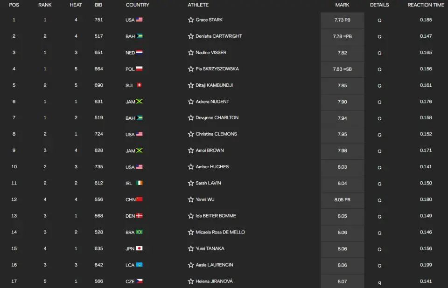Viewport: 448px width, 288px height.
Task: Open Micaela Rosa DE MELLO profile link
Action: coord(220,232)
